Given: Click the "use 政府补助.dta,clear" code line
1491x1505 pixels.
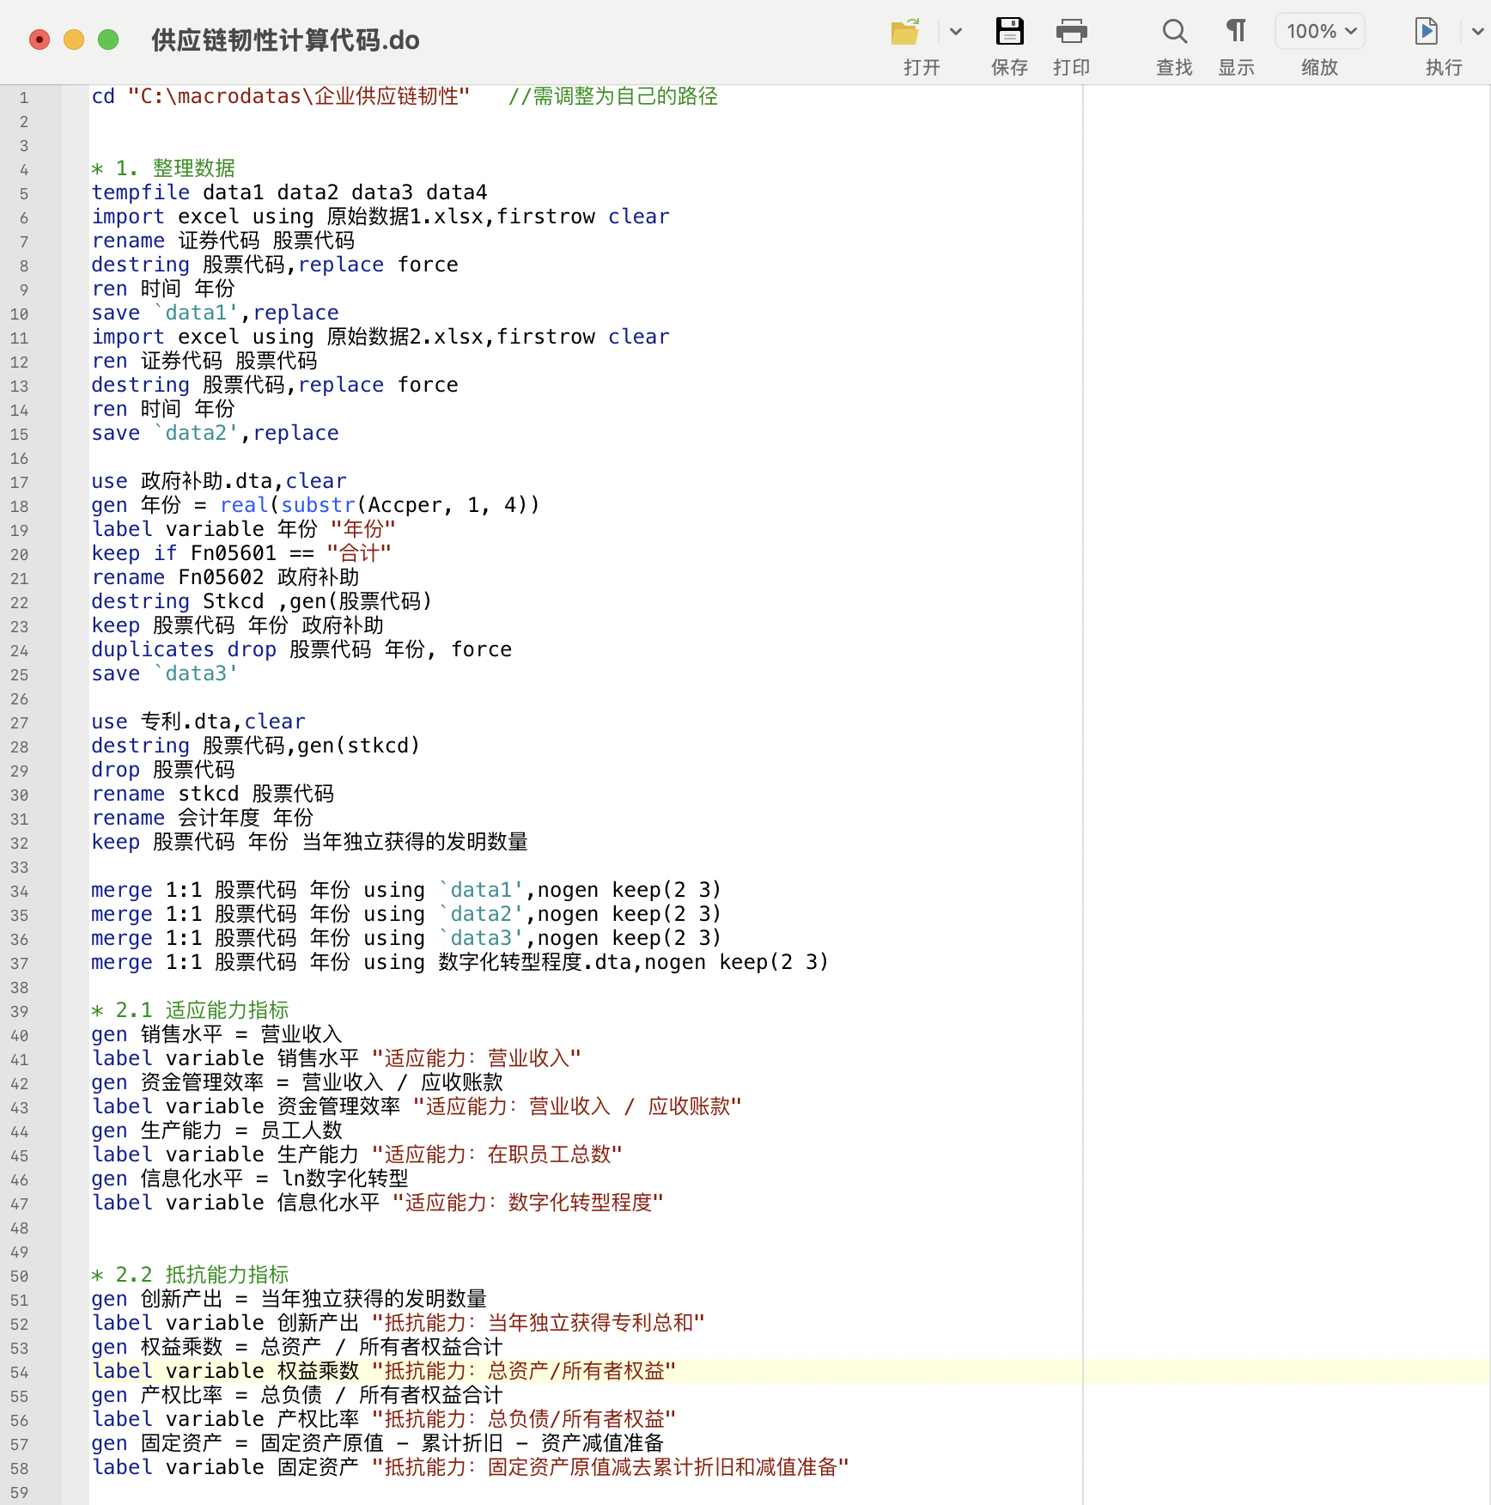Looking at the screenshot, I should click(219, 481).
